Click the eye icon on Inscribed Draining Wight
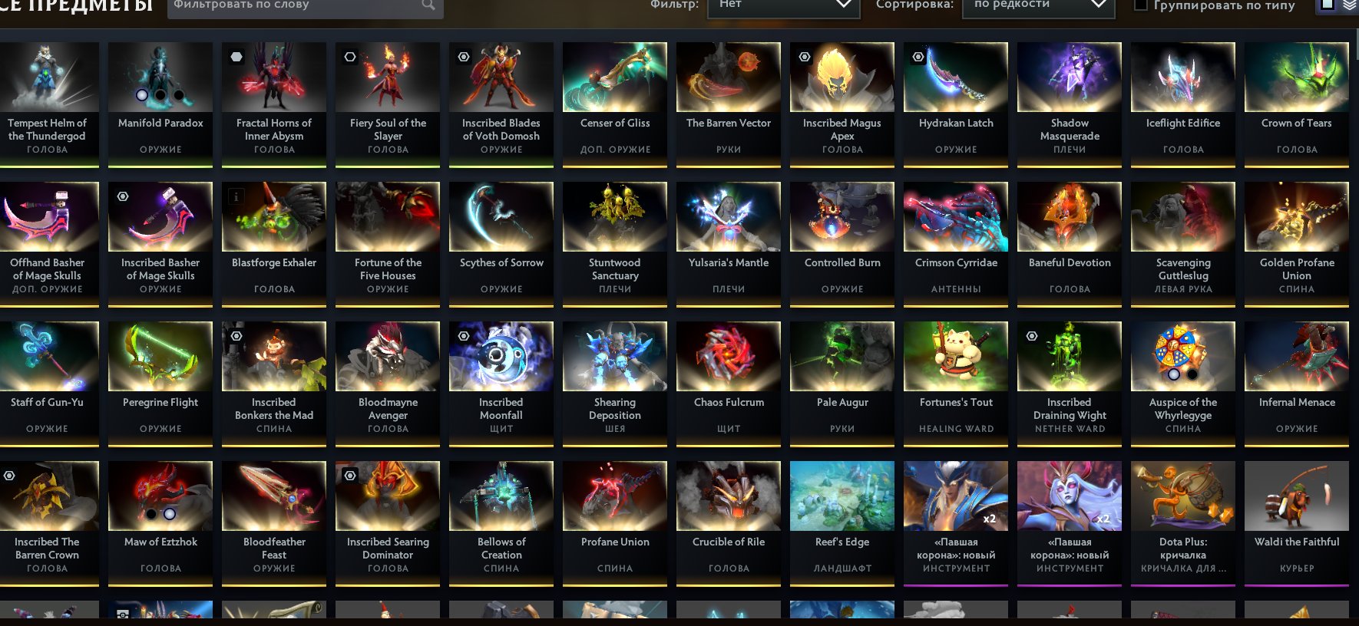 pyautogui.click(x=1032, y=336)
